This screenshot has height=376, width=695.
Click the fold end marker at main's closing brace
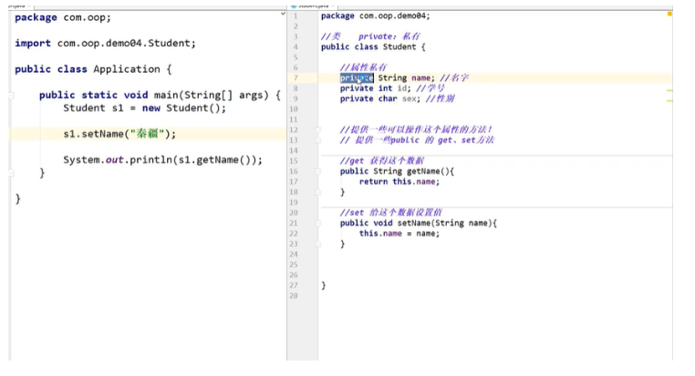tap(11, 173)
